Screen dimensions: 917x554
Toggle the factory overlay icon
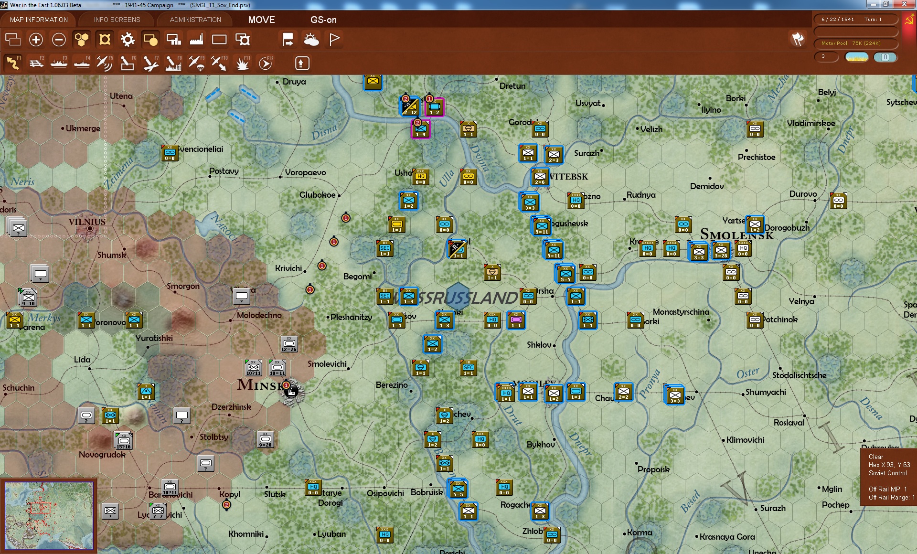coord(196,40)
